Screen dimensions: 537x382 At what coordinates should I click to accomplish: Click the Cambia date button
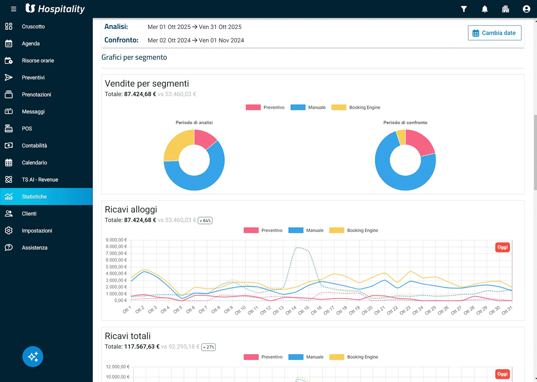point(494,33)
